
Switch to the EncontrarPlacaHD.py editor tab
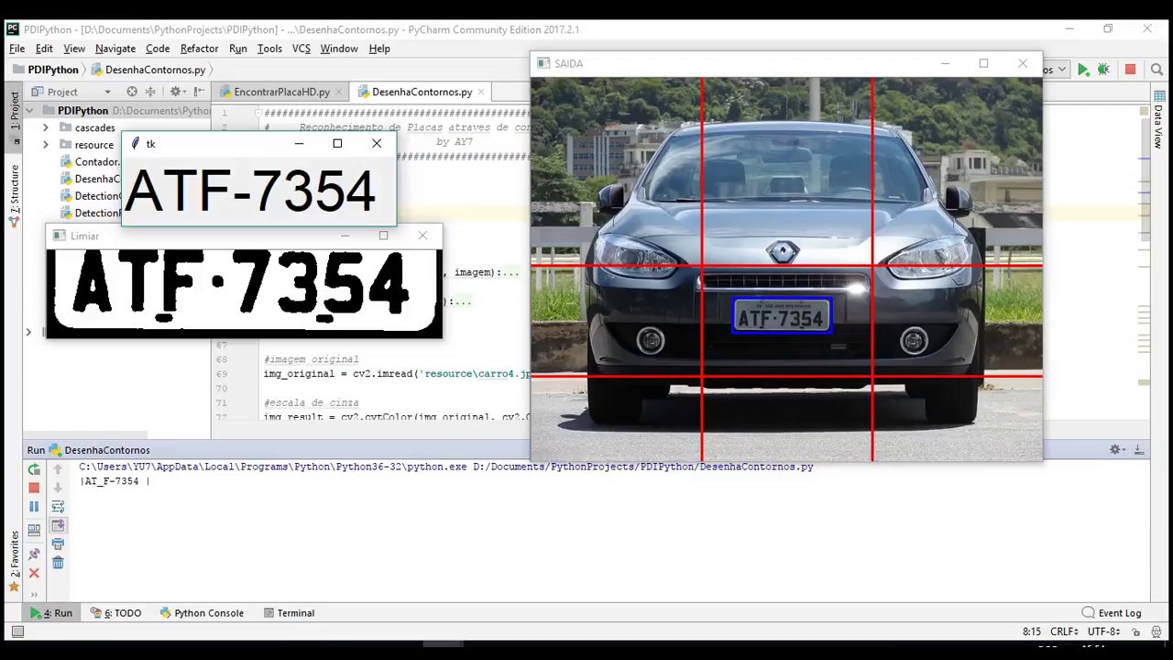[x=281, y=92]
